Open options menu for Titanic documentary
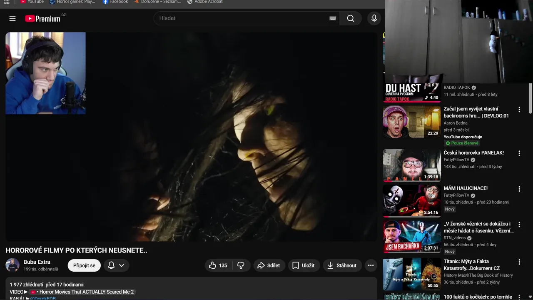Viewport: 533px width, 300px height. (x=519, y=262)
